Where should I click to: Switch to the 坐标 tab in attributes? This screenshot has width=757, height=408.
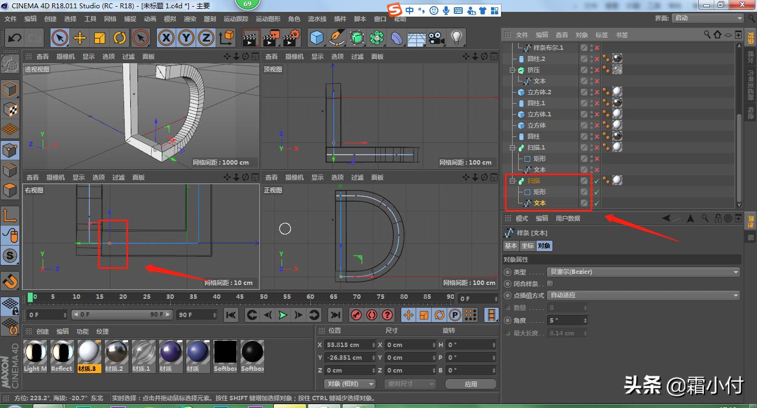pos(526,246)
